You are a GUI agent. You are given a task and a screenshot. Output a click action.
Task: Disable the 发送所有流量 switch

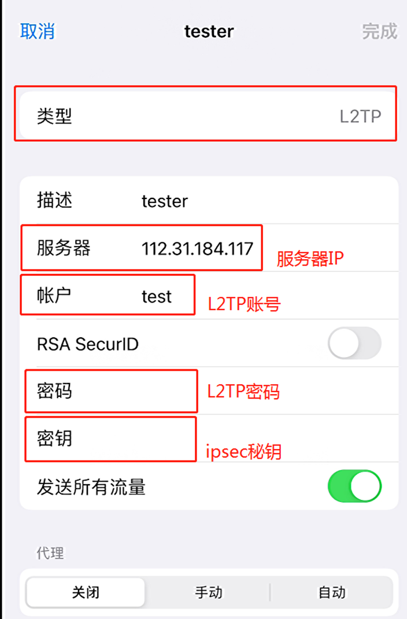click(354, 486)
